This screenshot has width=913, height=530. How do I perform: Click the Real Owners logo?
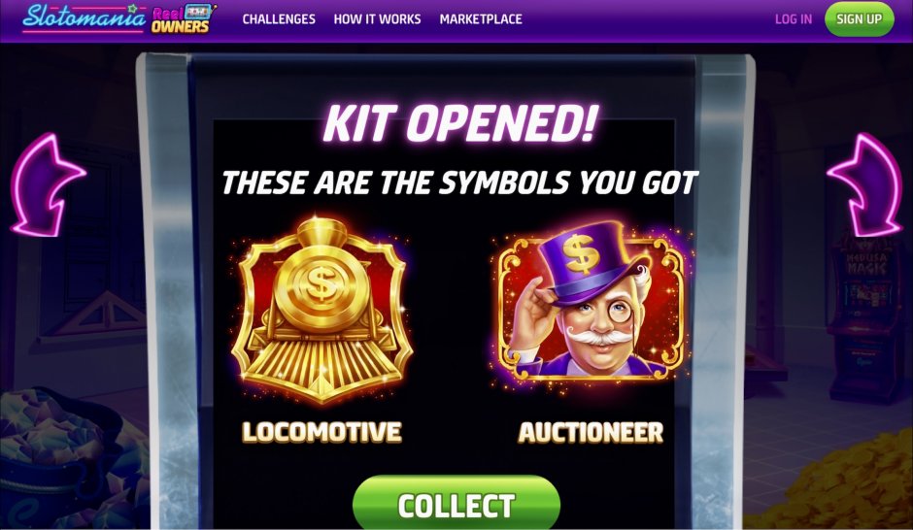click(x=184, y=18)
